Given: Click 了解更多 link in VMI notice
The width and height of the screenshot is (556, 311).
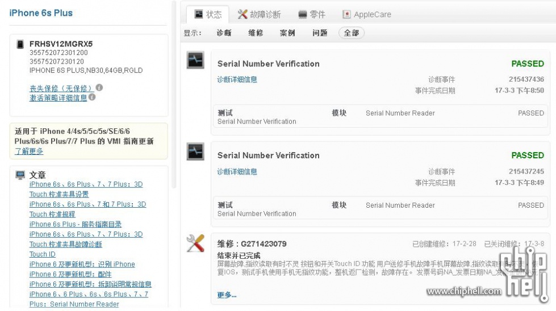Looking at the screenshot, I should pyautogui.click(x=29, y=151).
